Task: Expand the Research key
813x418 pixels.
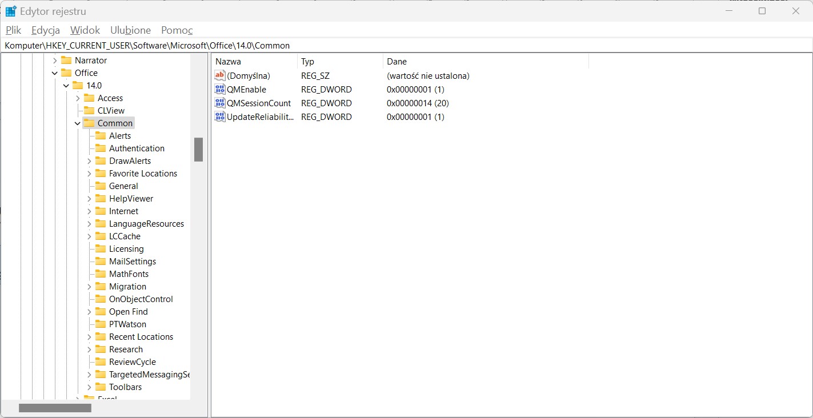Action: pyautogui.click(x=89, y=349)
